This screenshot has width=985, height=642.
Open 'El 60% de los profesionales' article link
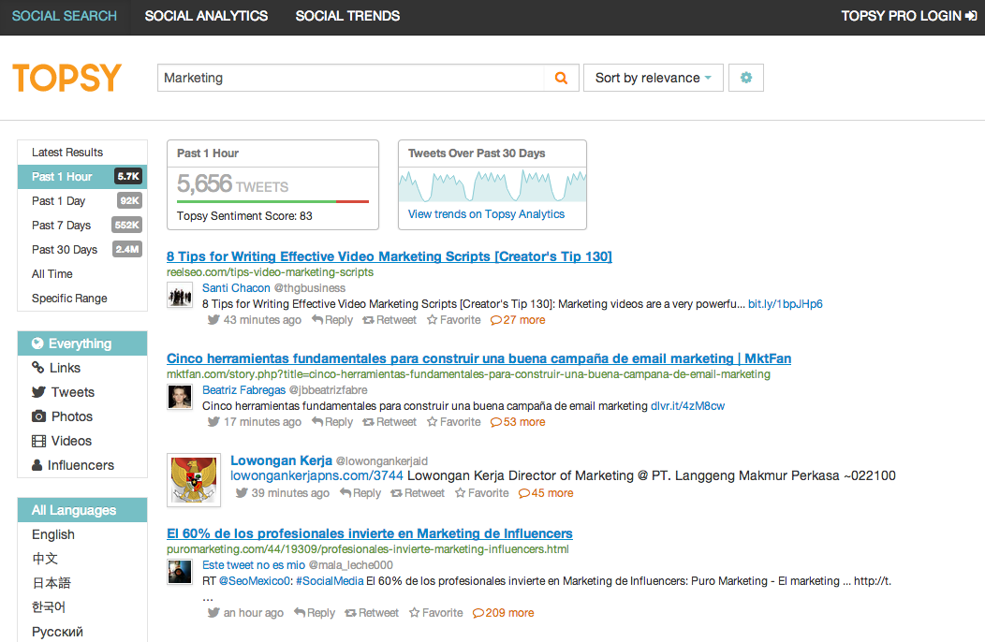coord(369,533)
